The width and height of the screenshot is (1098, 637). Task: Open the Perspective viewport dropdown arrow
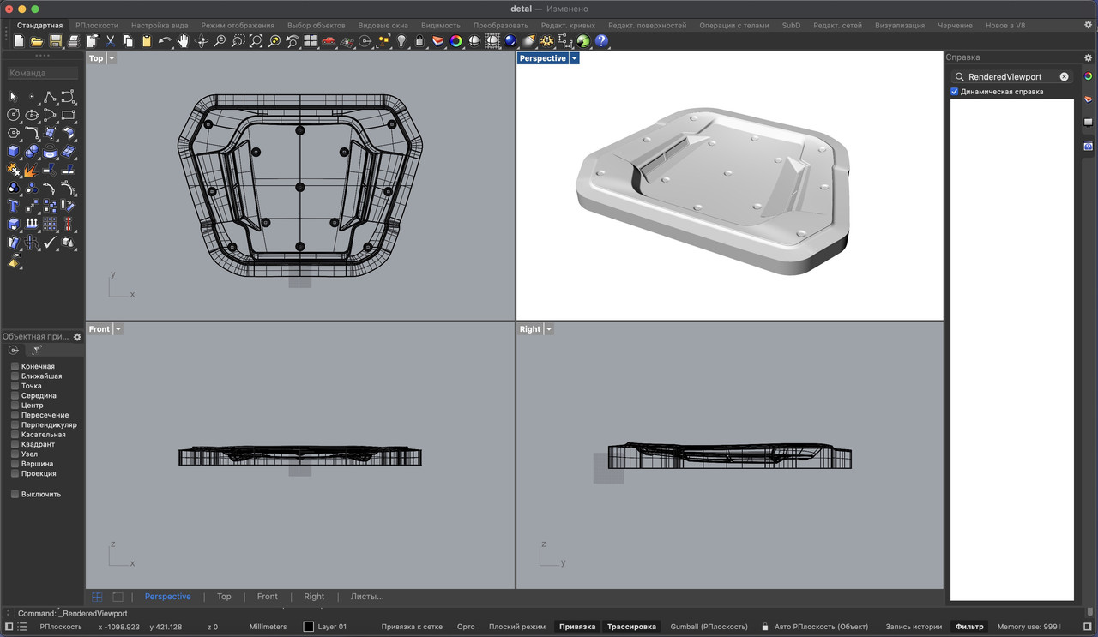(x=575, y=58)
